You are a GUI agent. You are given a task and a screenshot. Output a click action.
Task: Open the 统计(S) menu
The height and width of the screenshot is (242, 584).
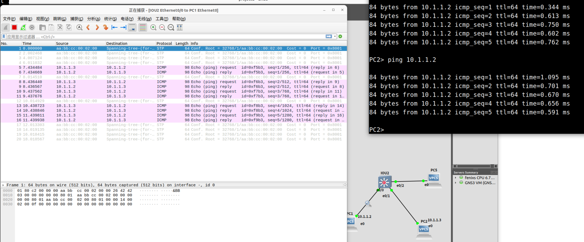110,19
